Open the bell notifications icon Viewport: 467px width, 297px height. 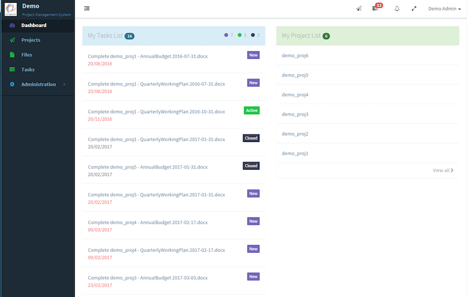[x=397, y=8]
